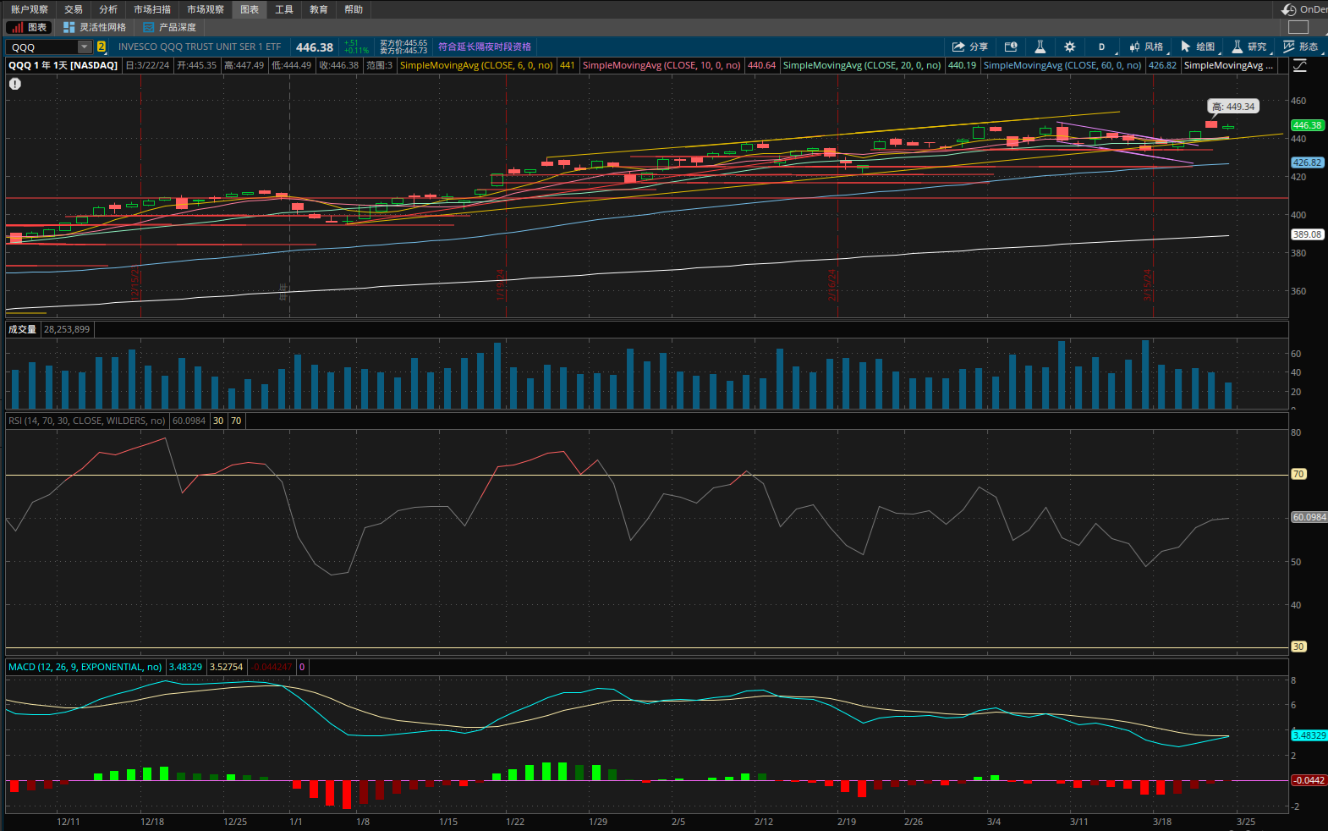The width and height of the screenshot is (1328, 831).
Task: Click the 分享 share button
Action: click(x=969, y=47)
